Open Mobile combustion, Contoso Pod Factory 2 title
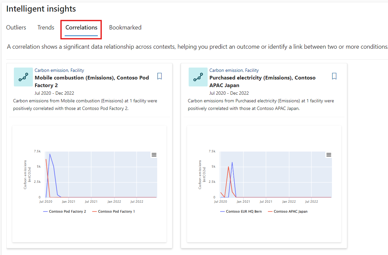The width and height of the screenshot is (388, 255). click(x=92, y=81)
